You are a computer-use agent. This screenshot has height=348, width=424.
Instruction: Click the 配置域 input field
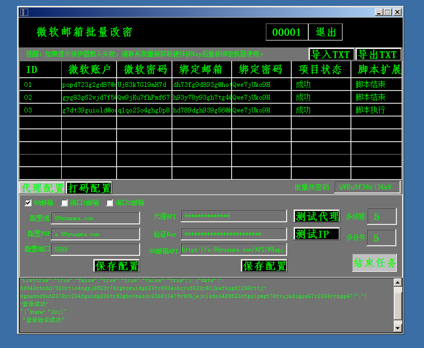[95, 218]
